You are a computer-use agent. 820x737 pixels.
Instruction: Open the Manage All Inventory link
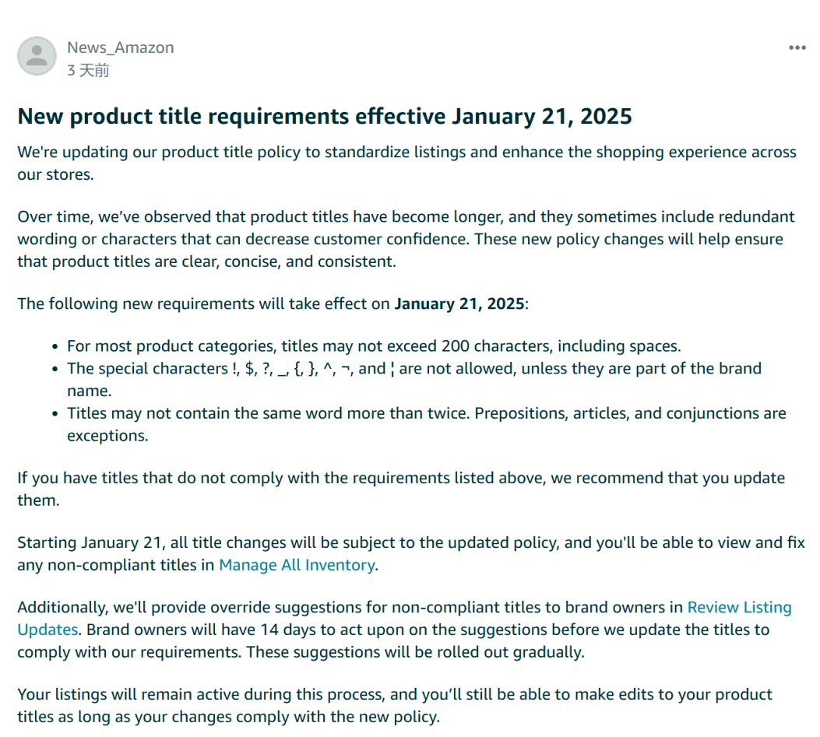pos(297,565)
